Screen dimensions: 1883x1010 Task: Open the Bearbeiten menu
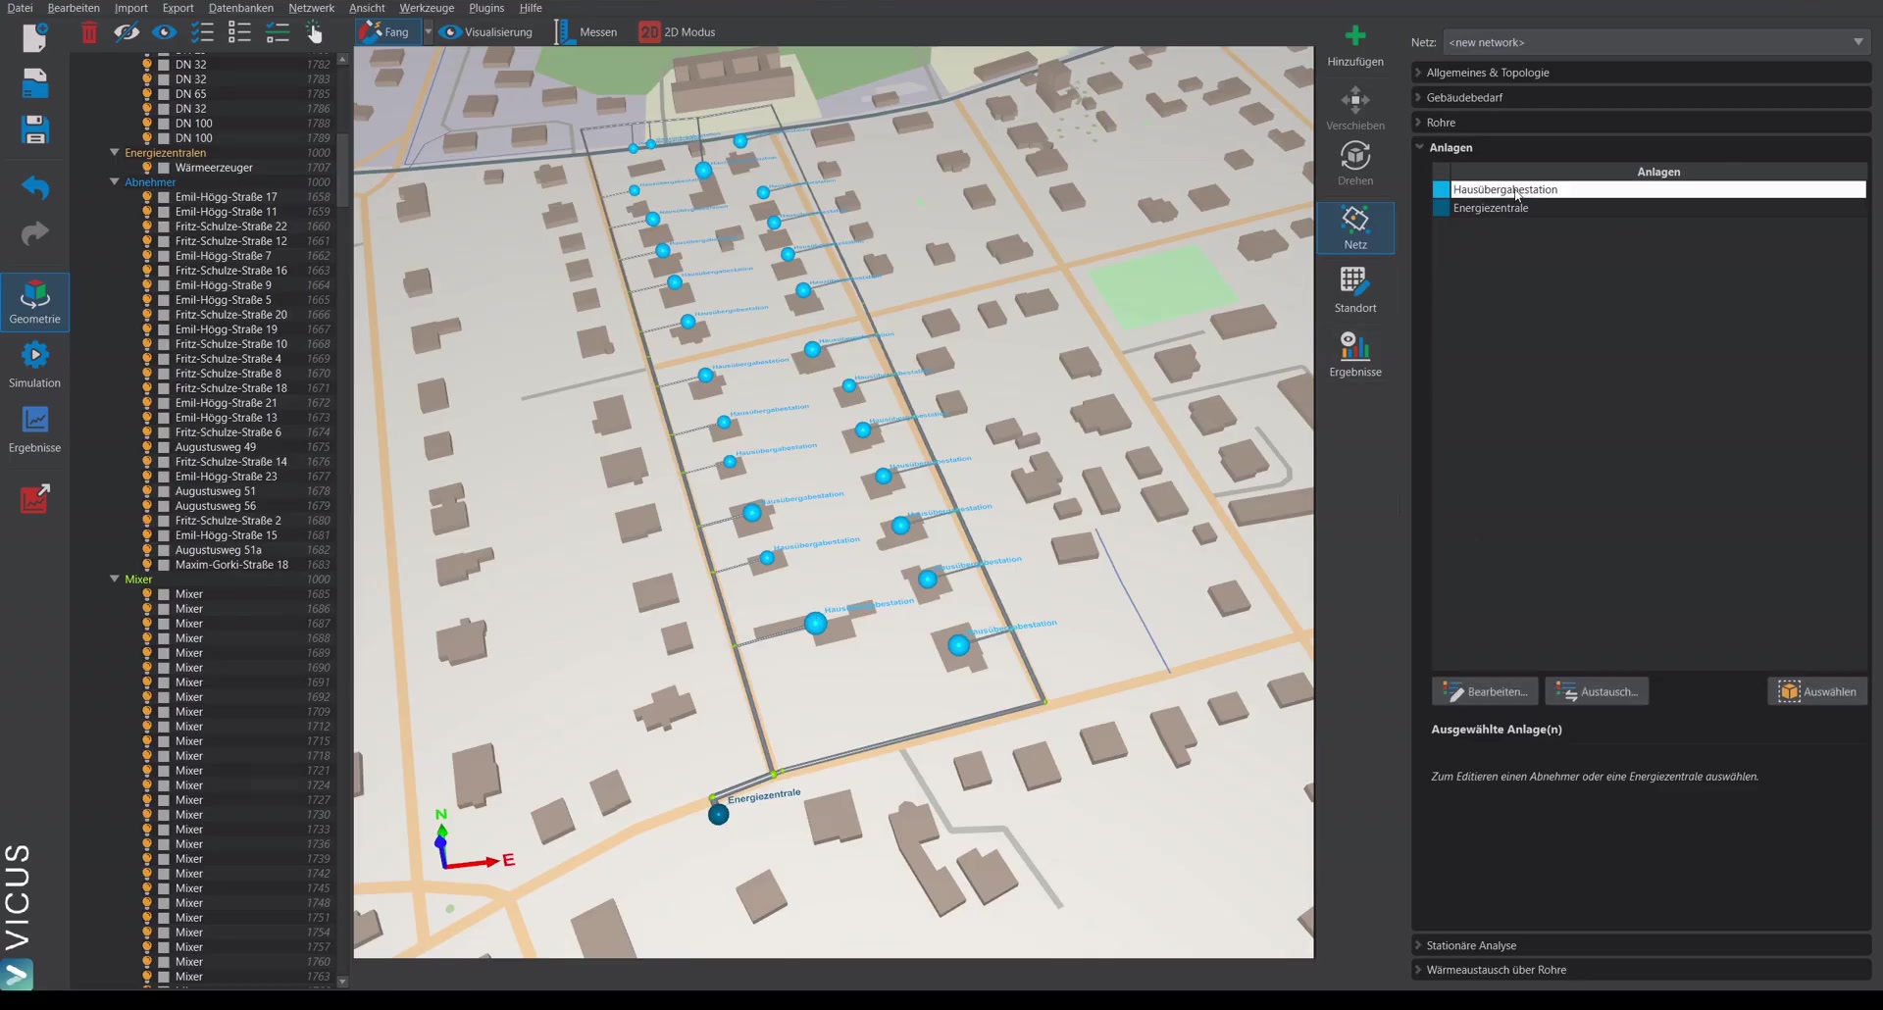click(74, 8)
